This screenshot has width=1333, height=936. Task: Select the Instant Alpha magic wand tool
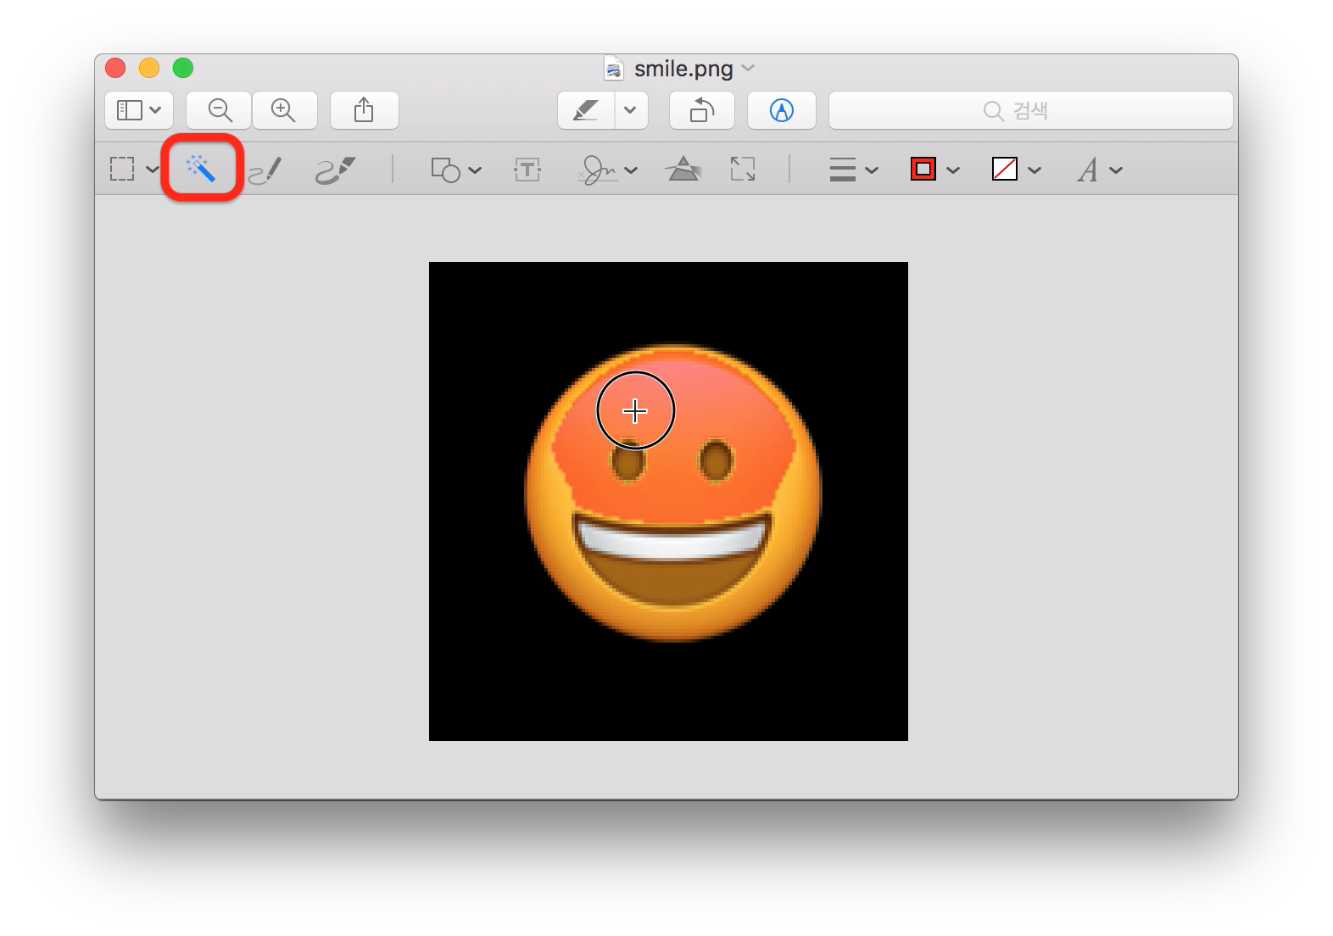click(202, 168)
